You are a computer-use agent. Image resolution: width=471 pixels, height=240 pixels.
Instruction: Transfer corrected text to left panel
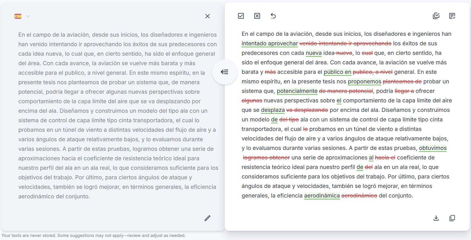point(224,72)
